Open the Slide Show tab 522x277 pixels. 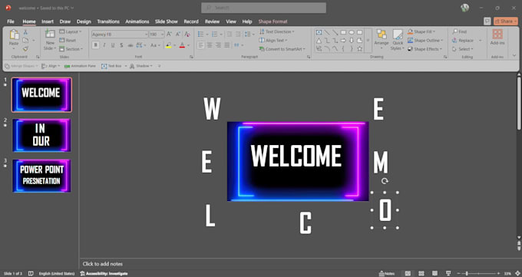point(167,21)
